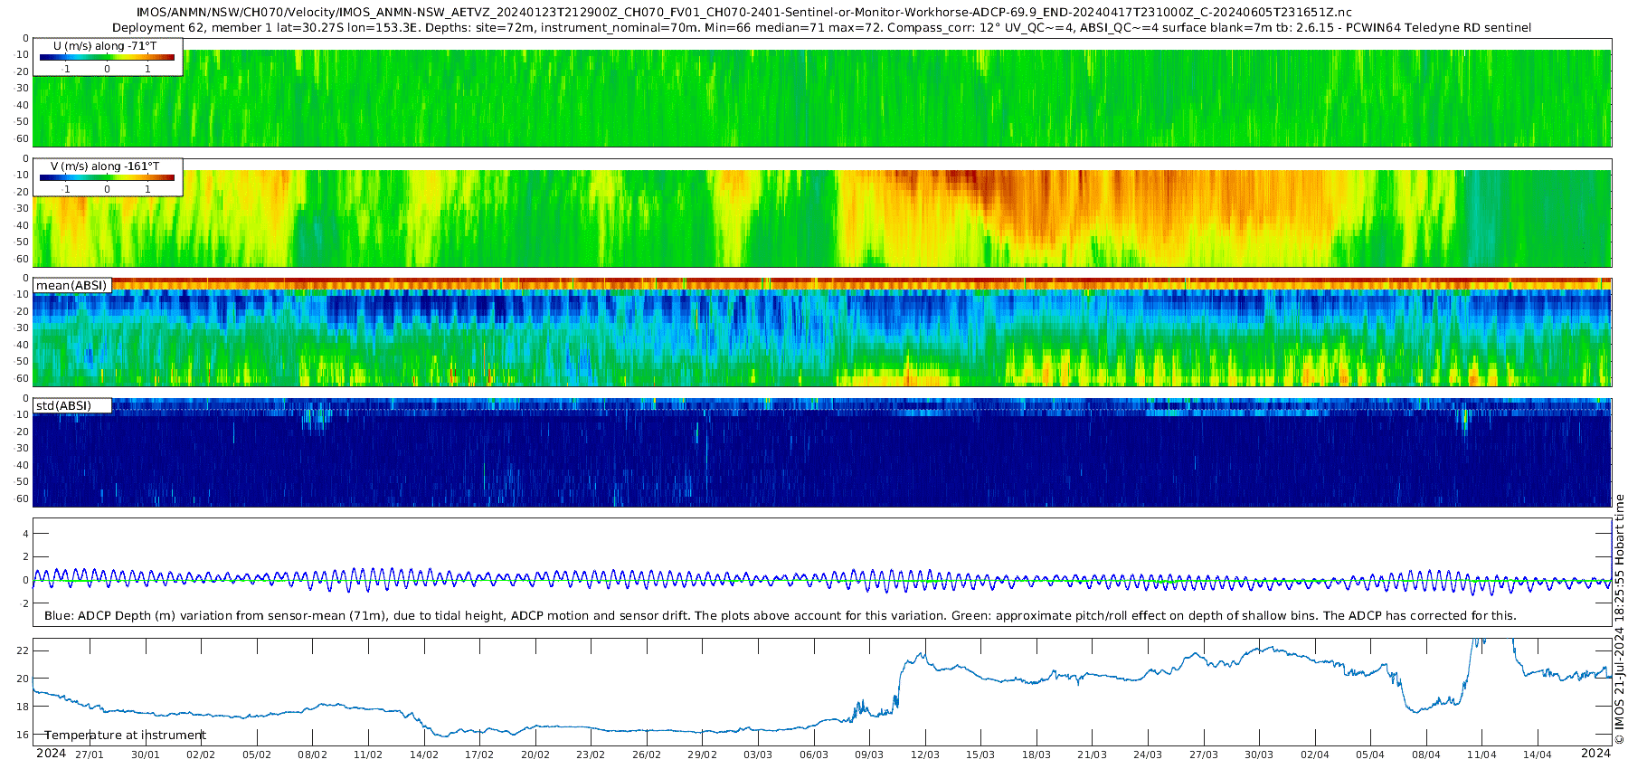The width and height of the screenshot is (1628, 769).
Task: Click the 27/01 date tick label
Action: click(90, 755)
